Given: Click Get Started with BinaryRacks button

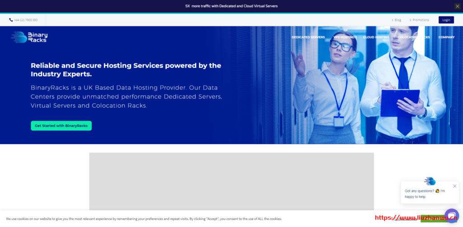Looking at the screenshot, I should tap(61, 126).
